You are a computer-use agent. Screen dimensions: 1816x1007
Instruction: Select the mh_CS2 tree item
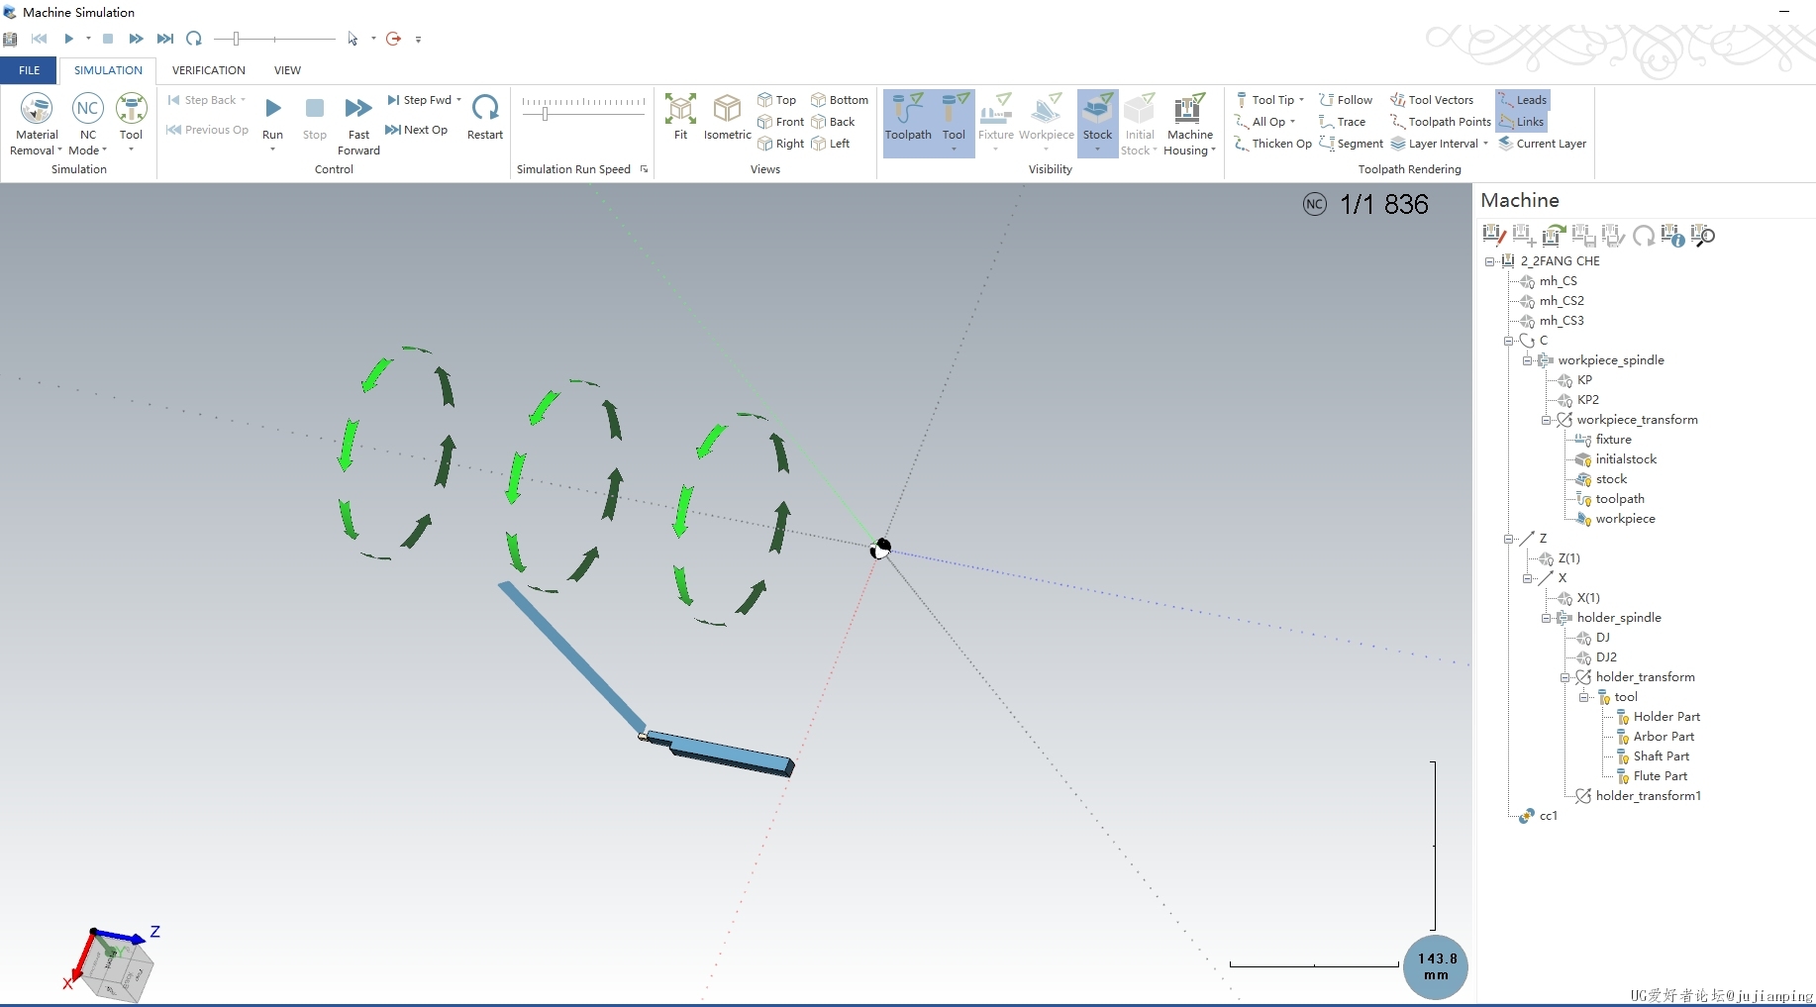pos(1562,301)
